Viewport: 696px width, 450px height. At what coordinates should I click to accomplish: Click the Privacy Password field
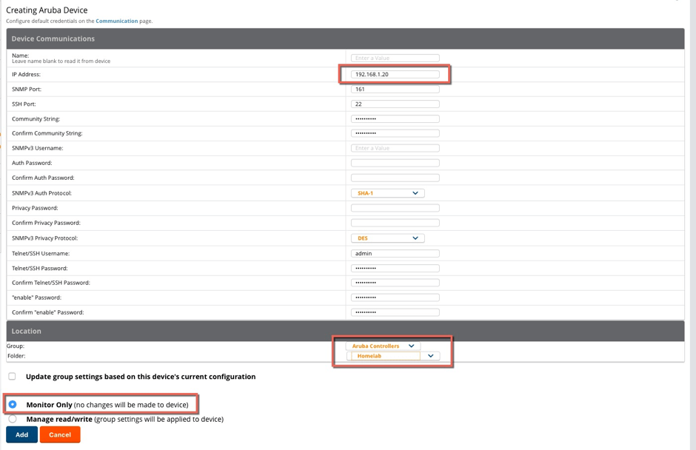(x=395, y=208)
